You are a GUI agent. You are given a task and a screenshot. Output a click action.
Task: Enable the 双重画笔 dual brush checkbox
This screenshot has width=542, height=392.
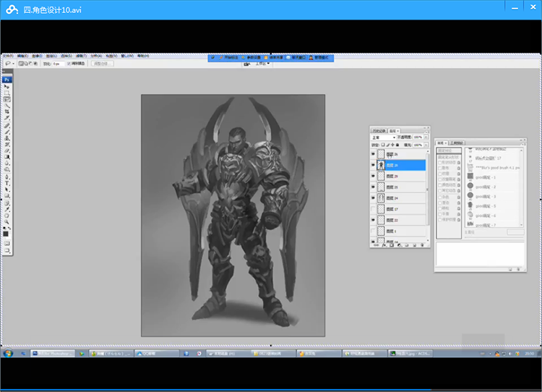point(440,179)
